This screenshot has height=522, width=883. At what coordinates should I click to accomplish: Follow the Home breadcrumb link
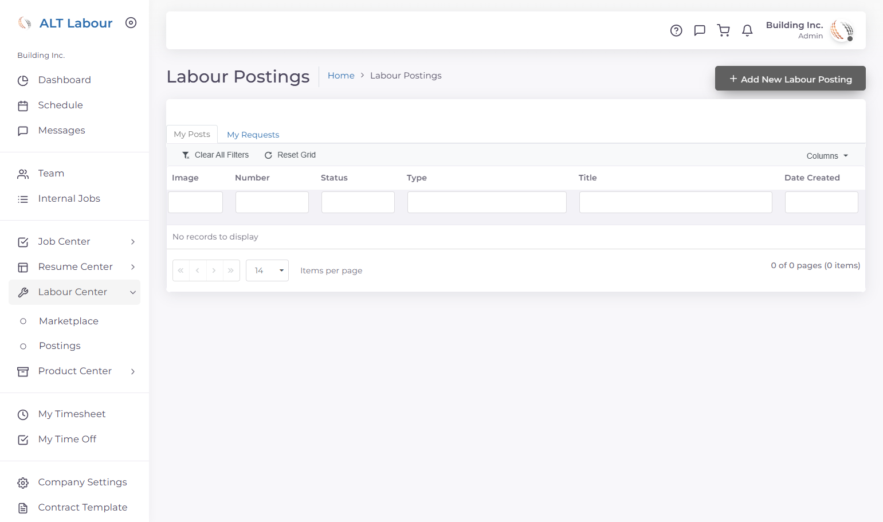[341, 76]
